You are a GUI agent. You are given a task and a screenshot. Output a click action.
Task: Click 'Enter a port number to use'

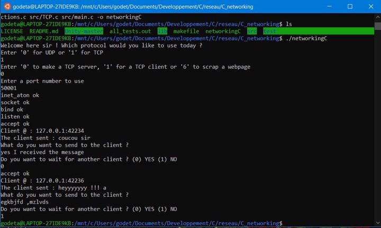pyautogui.click(x=42, y=81)
